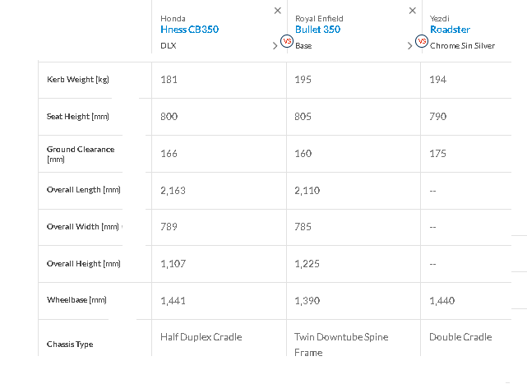Viewport: 527px width, 384px height.
Task: Open the Yezdi Roadster model link
Action: point(450,30)
